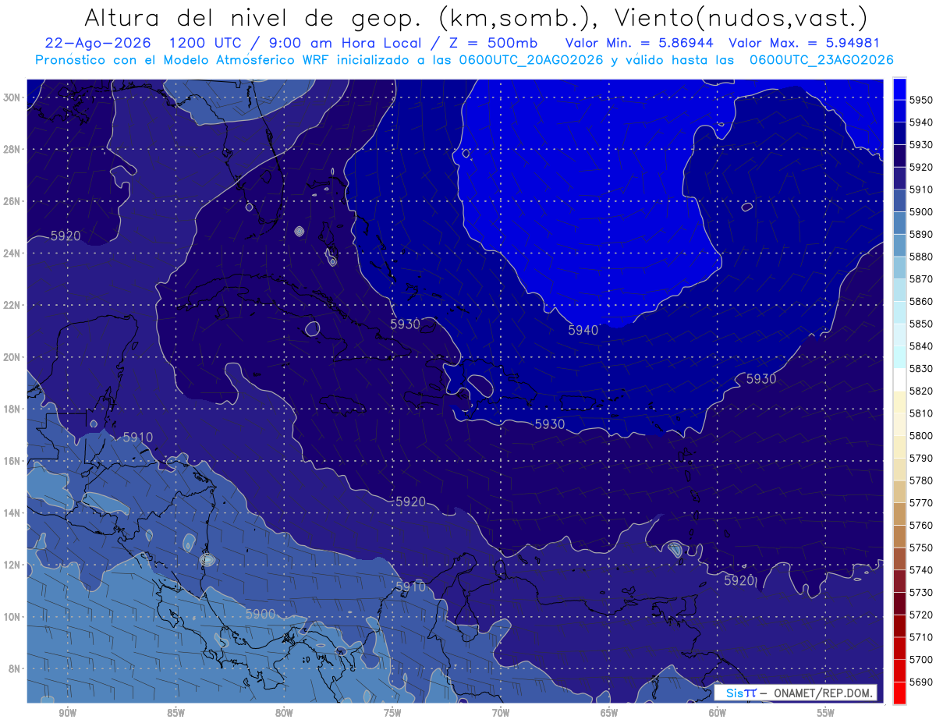Click the 5920 contour label east of Trinidad
Image resolution: width=936 pixels, height=723 pixels.
[x=739, y=580]
